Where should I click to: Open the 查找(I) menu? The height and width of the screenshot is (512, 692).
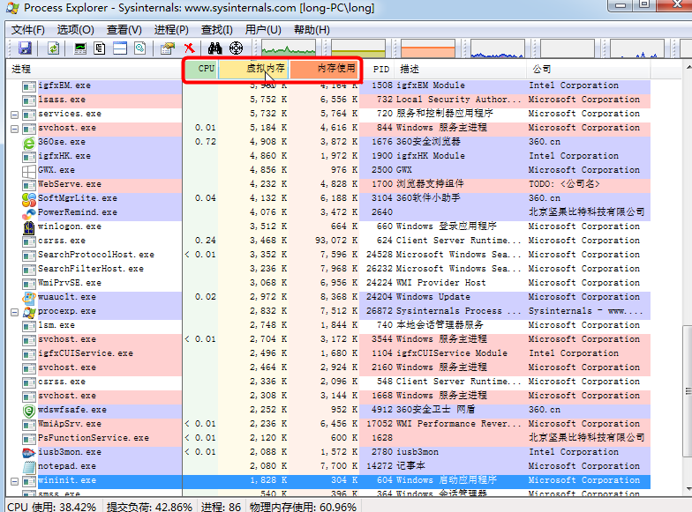tap(217, 30)
